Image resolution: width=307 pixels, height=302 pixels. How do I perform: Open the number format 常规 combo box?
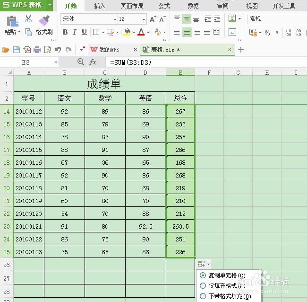coord(277,19)
